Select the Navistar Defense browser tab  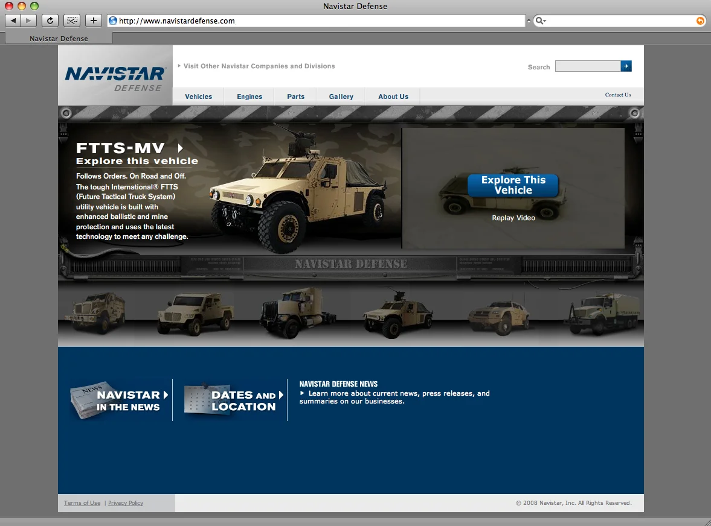point(59,39)
